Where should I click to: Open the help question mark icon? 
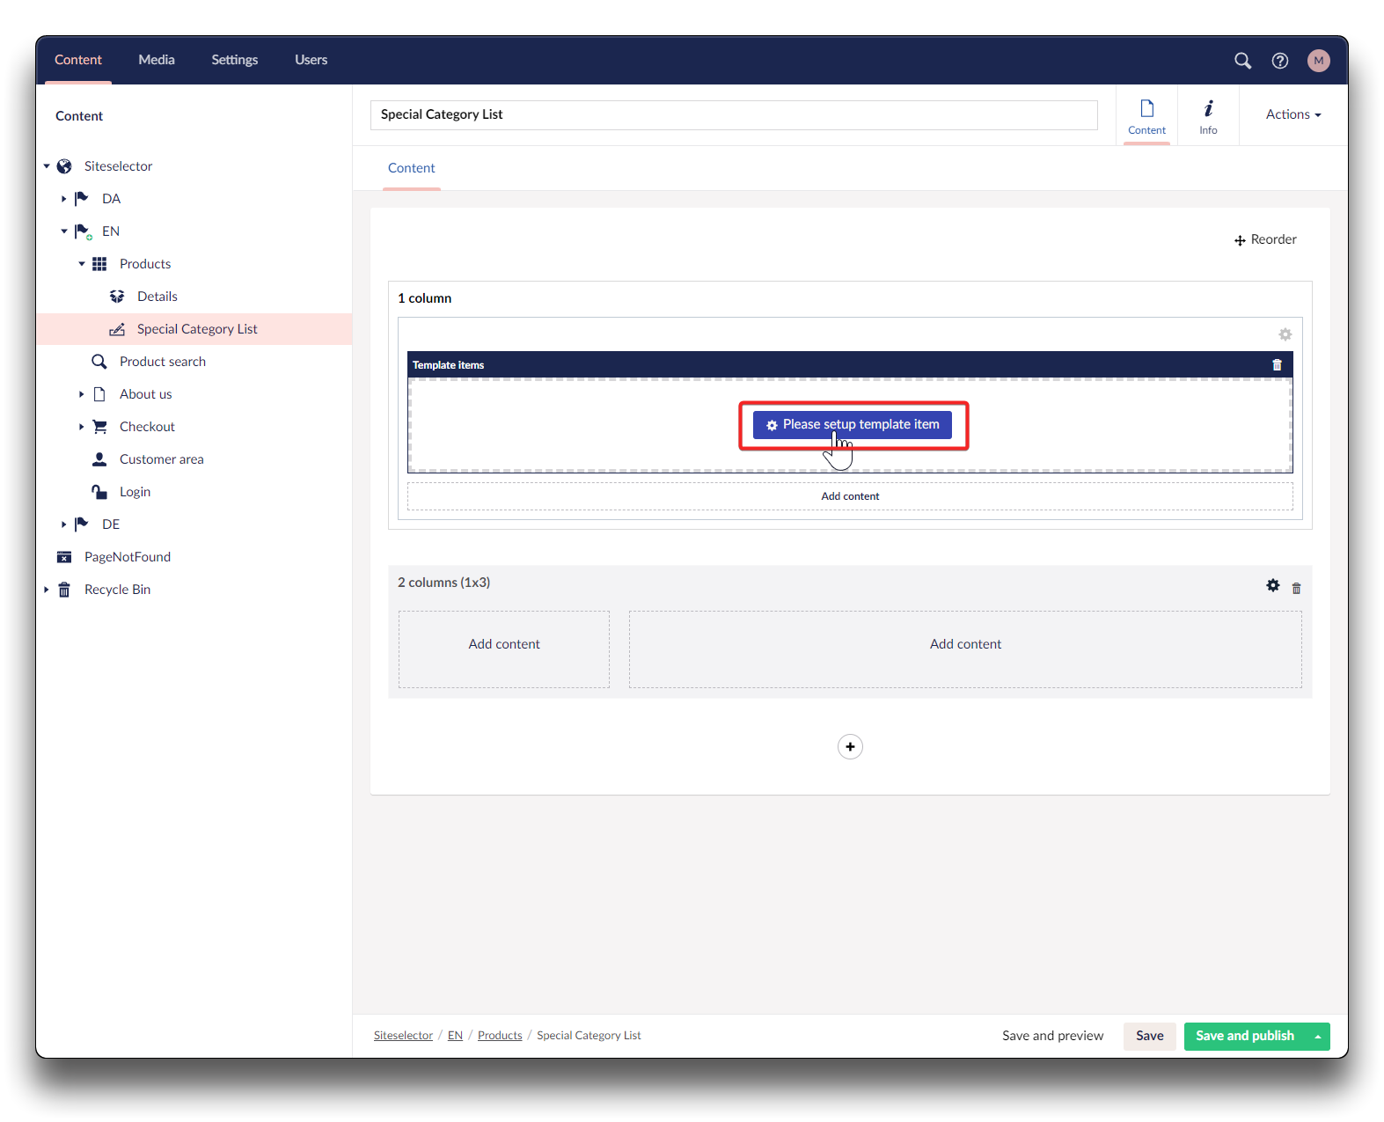(1280, 61)
